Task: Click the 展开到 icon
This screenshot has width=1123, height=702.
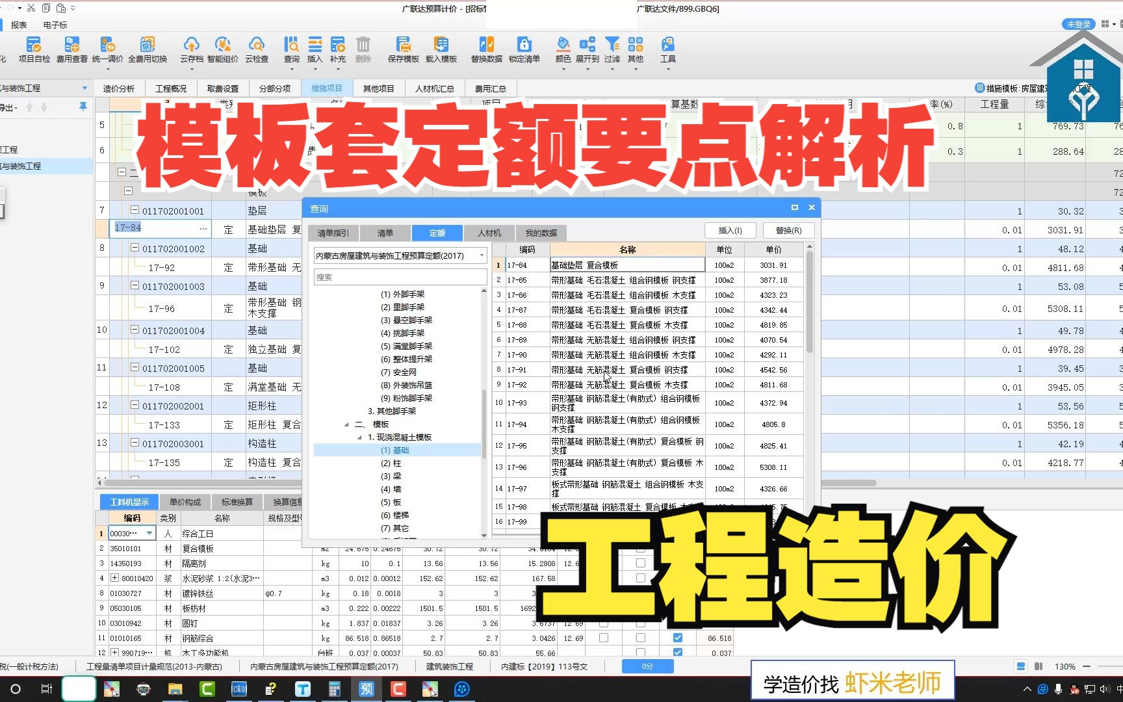Action: click(587, 50)
